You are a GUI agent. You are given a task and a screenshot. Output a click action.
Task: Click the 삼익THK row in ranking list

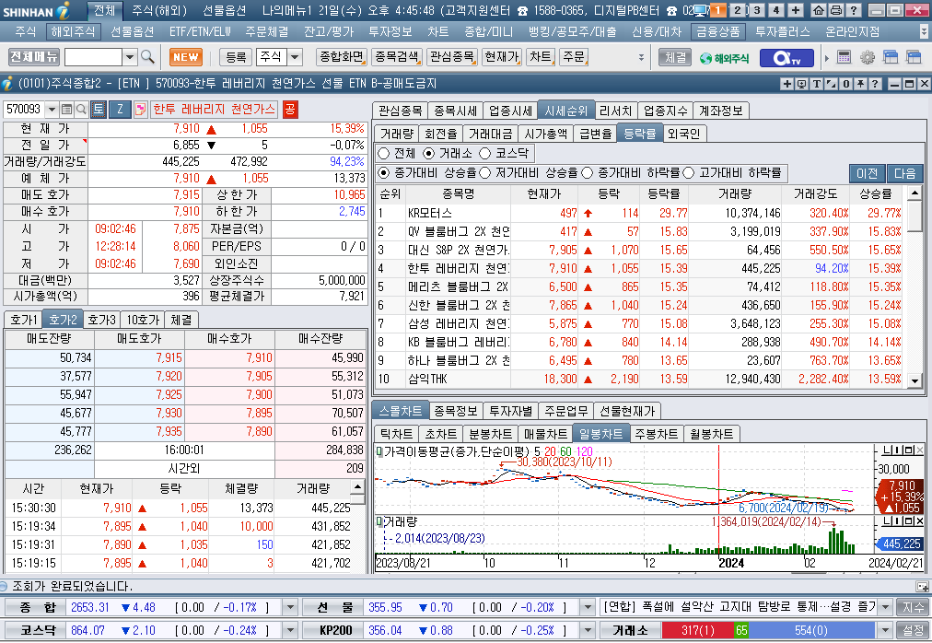coord(639,379)
